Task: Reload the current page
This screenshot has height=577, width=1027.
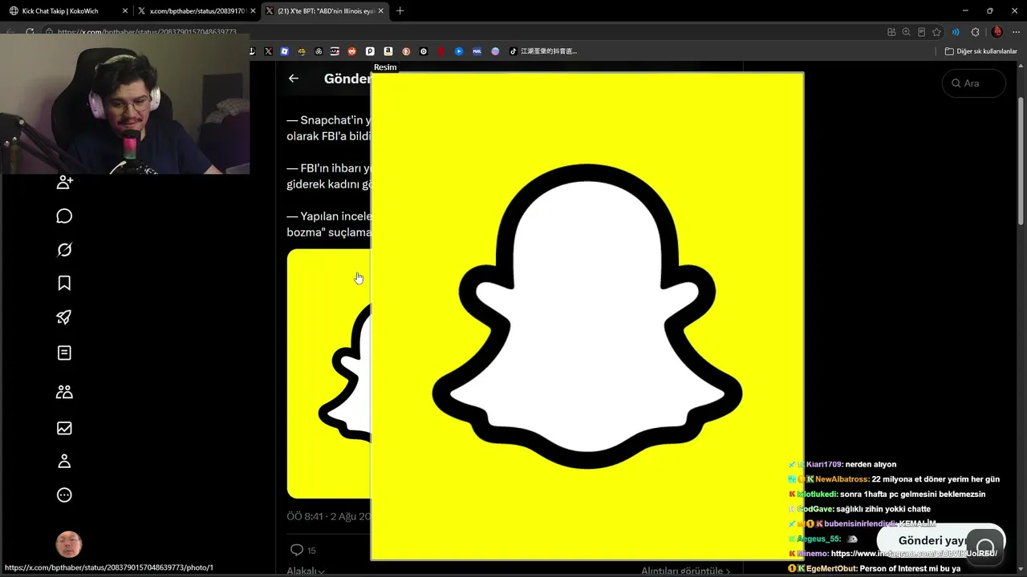Action: [30, 32]
